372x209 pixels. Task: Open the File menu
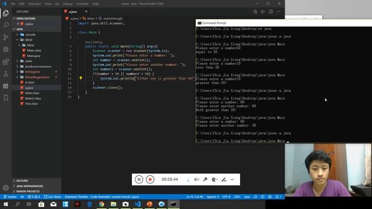coord(13,4)
